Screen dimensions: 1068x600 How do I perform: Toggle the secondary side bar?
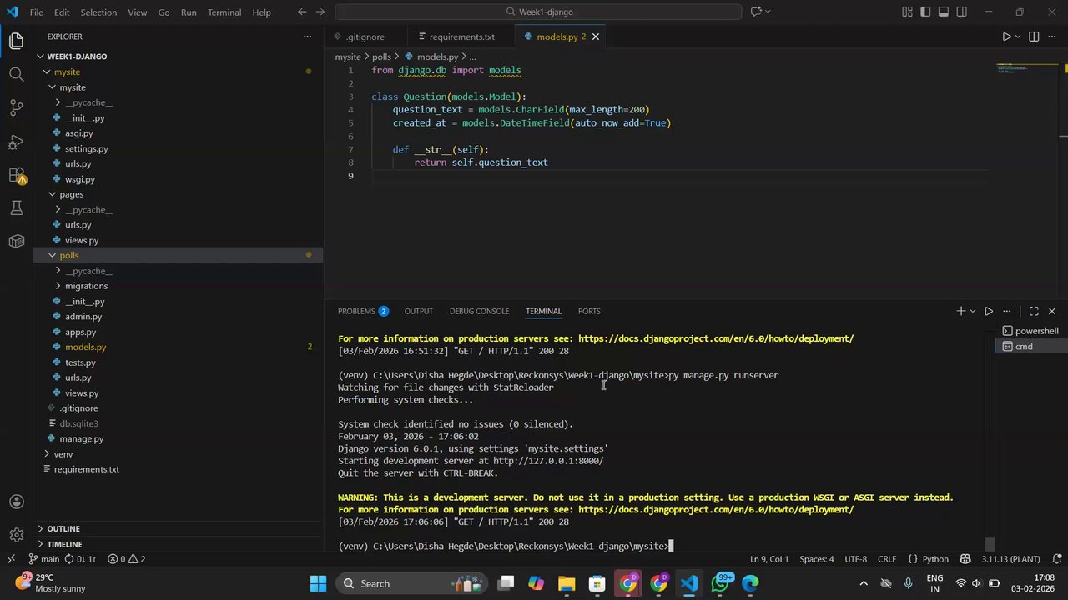coord(962,12)
